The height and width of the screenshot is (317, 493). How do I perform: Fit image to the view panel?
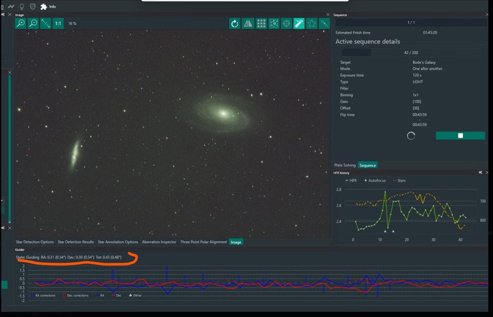[x=46, y=23]
